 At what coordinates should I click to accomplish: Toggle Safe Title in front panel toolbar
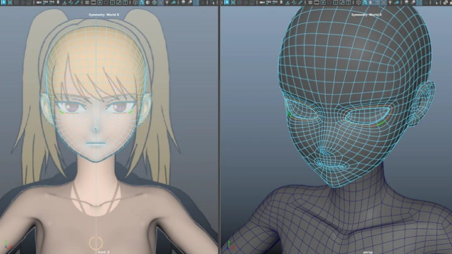(126, 3)
